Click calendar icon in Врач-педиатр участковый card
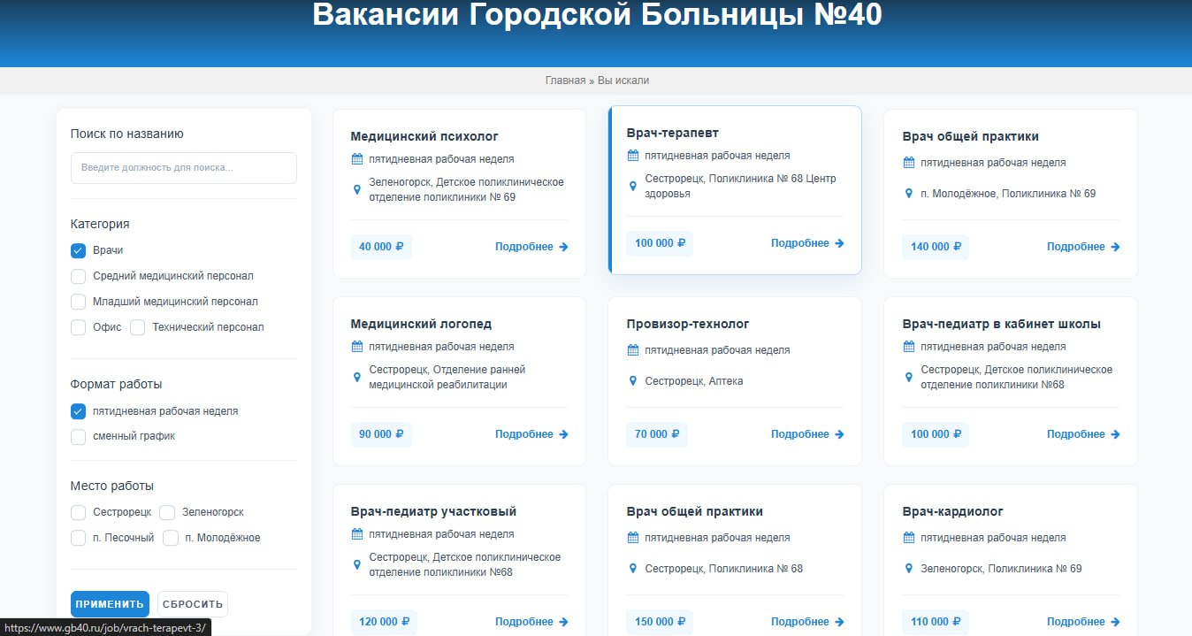The width and height of the screenshot is (1192, 636). [357, 534]
